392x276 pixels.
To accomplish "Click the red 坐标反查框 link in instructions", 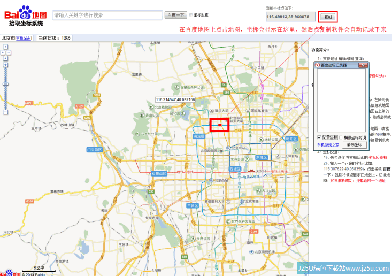I will point(378,157).
